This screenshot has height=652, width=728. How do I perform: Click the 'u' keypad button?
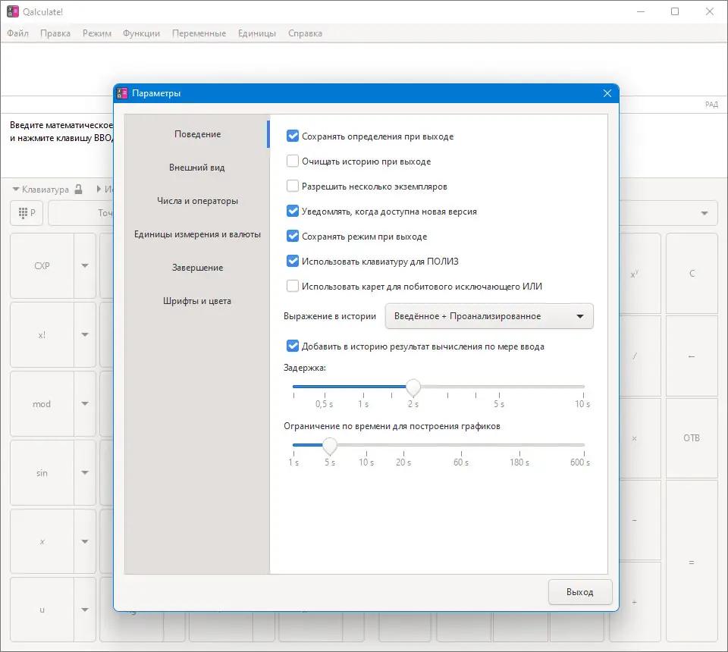[x=42, y=610]
